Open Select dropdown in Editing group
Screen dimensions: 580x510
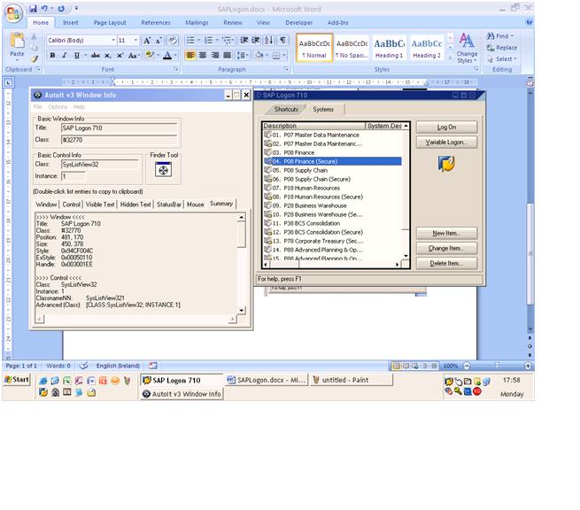pos(501,58)
